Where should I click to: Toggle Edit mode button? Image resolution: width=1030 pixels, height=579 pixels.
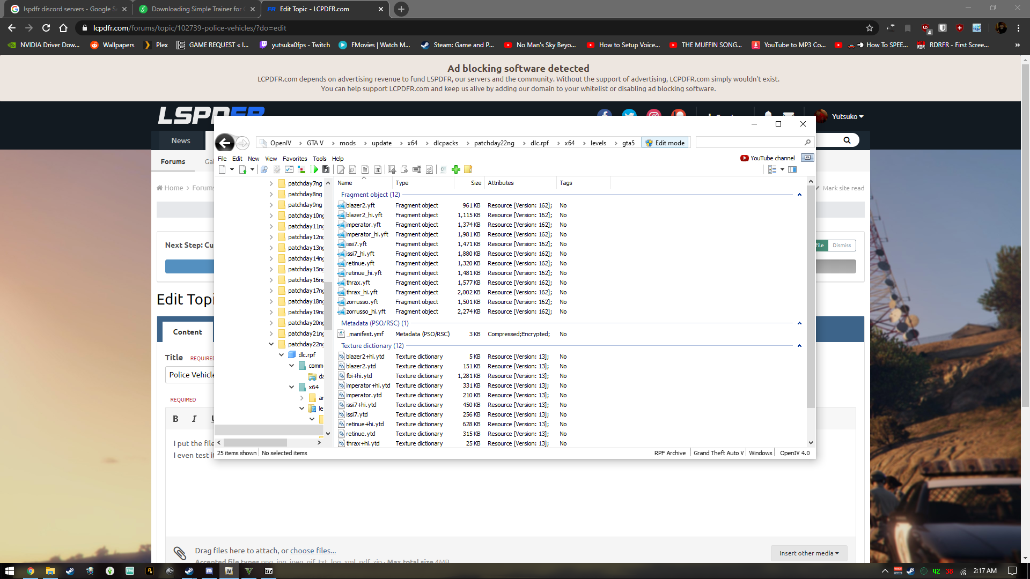[x=665, y=143]
